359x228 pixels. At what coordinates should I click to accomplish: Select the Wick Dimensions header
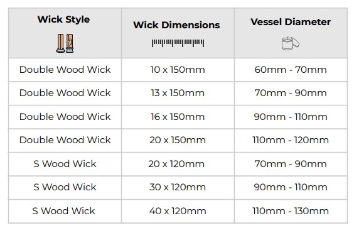tap(176, 25)
